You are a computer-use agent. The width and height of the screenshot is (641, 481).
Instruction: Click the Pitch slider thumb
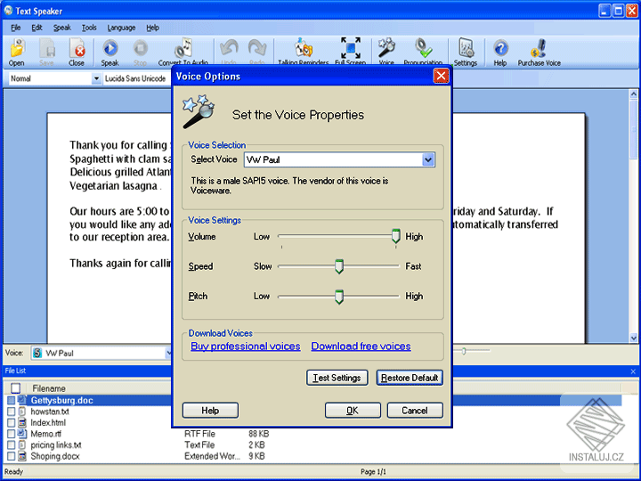coord(339,297)
